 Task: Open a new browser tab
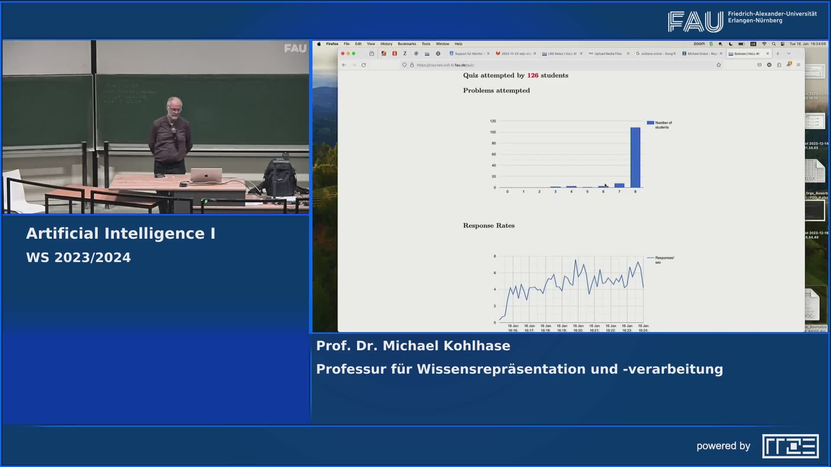[778, 54]
